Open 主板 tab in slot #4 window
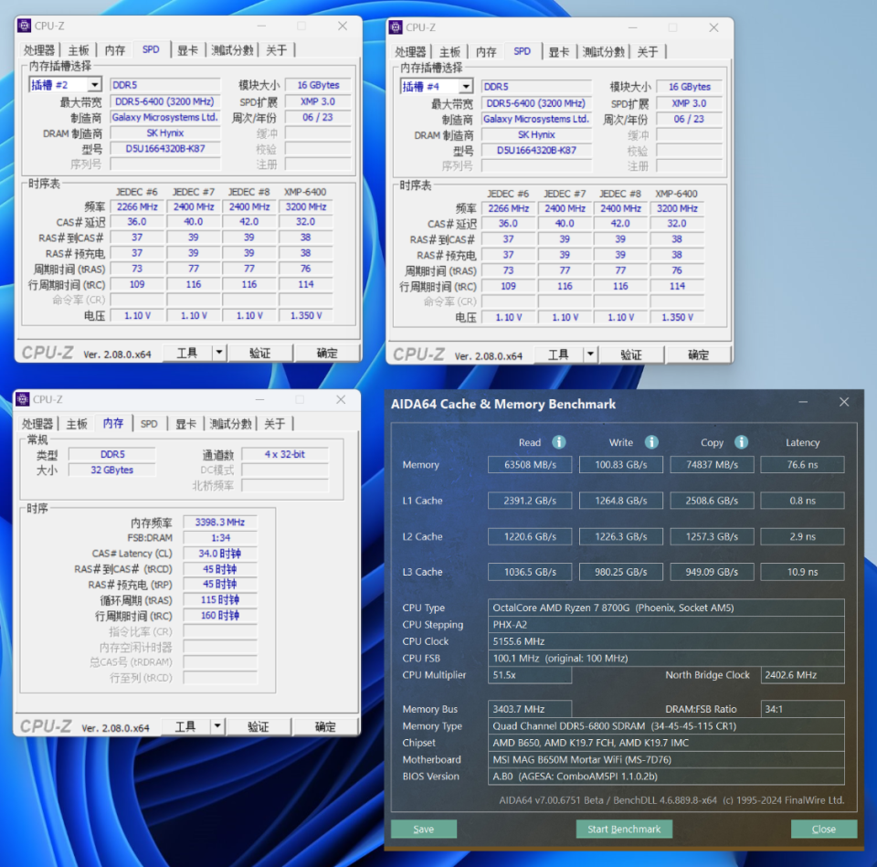 coord(449,52)
